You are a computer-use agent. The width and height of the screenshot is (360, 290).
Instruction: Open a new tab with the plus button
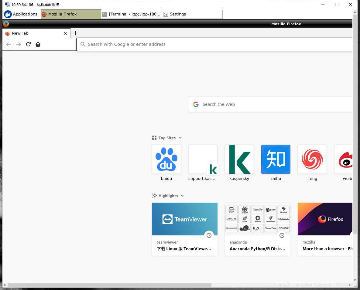[75, 33]
